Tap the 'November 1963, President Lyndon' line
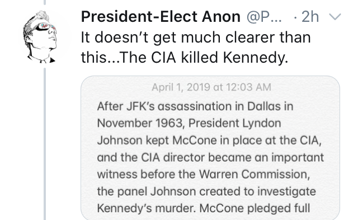 [x=189, y=124]
